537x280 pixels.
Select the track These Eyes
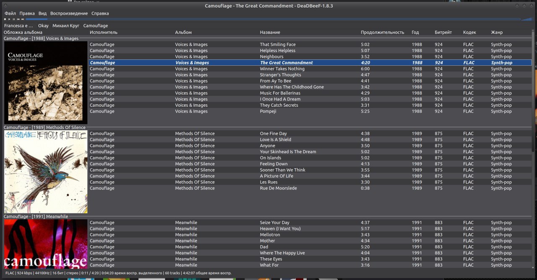310,259
